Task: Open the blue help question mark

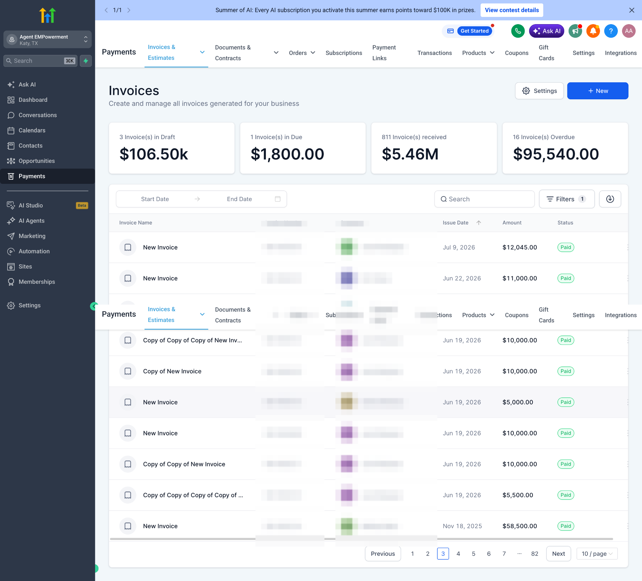Action: point(611,31)
